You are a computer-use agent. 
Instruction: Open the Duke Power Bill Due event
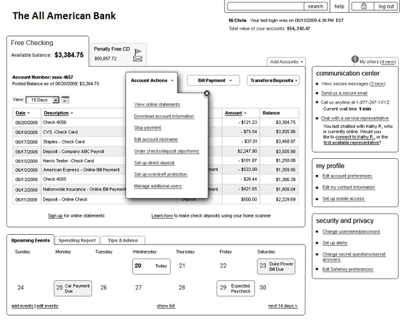(276, 266)
